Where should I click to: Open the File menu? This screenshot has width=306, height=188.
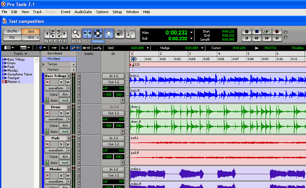[x=5, y=12]
